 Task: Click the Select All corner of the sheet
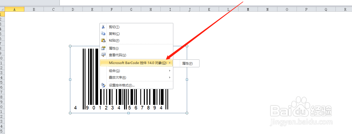pos(2,9)
